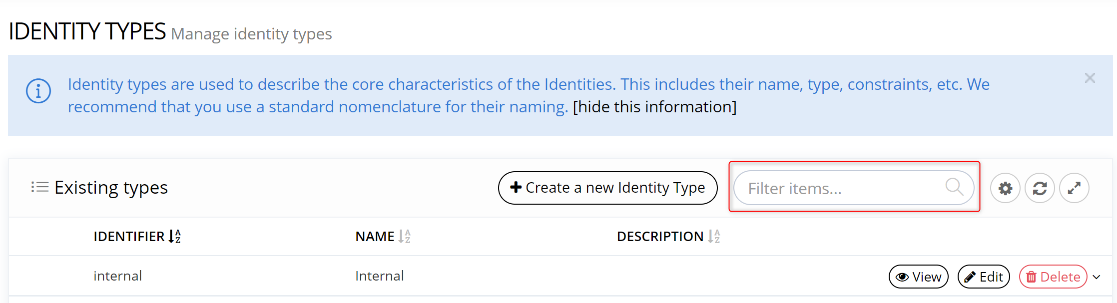Image resolution: width=1117 pixels, height=303 pixels.
Task: Click the magnifying glass search icon
Action: tap(954, 187)
